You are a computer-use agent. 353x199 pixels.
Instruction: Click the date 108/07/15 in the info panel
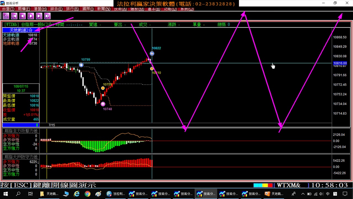(x=21, y=86)
